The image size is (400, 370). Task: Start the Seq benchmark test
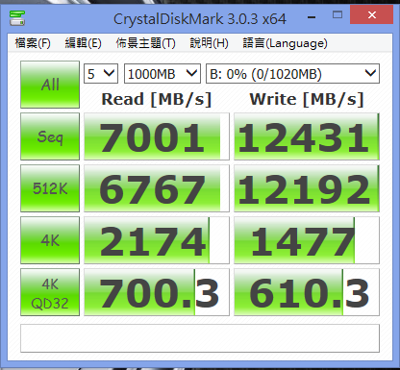(x=50, y=136)
